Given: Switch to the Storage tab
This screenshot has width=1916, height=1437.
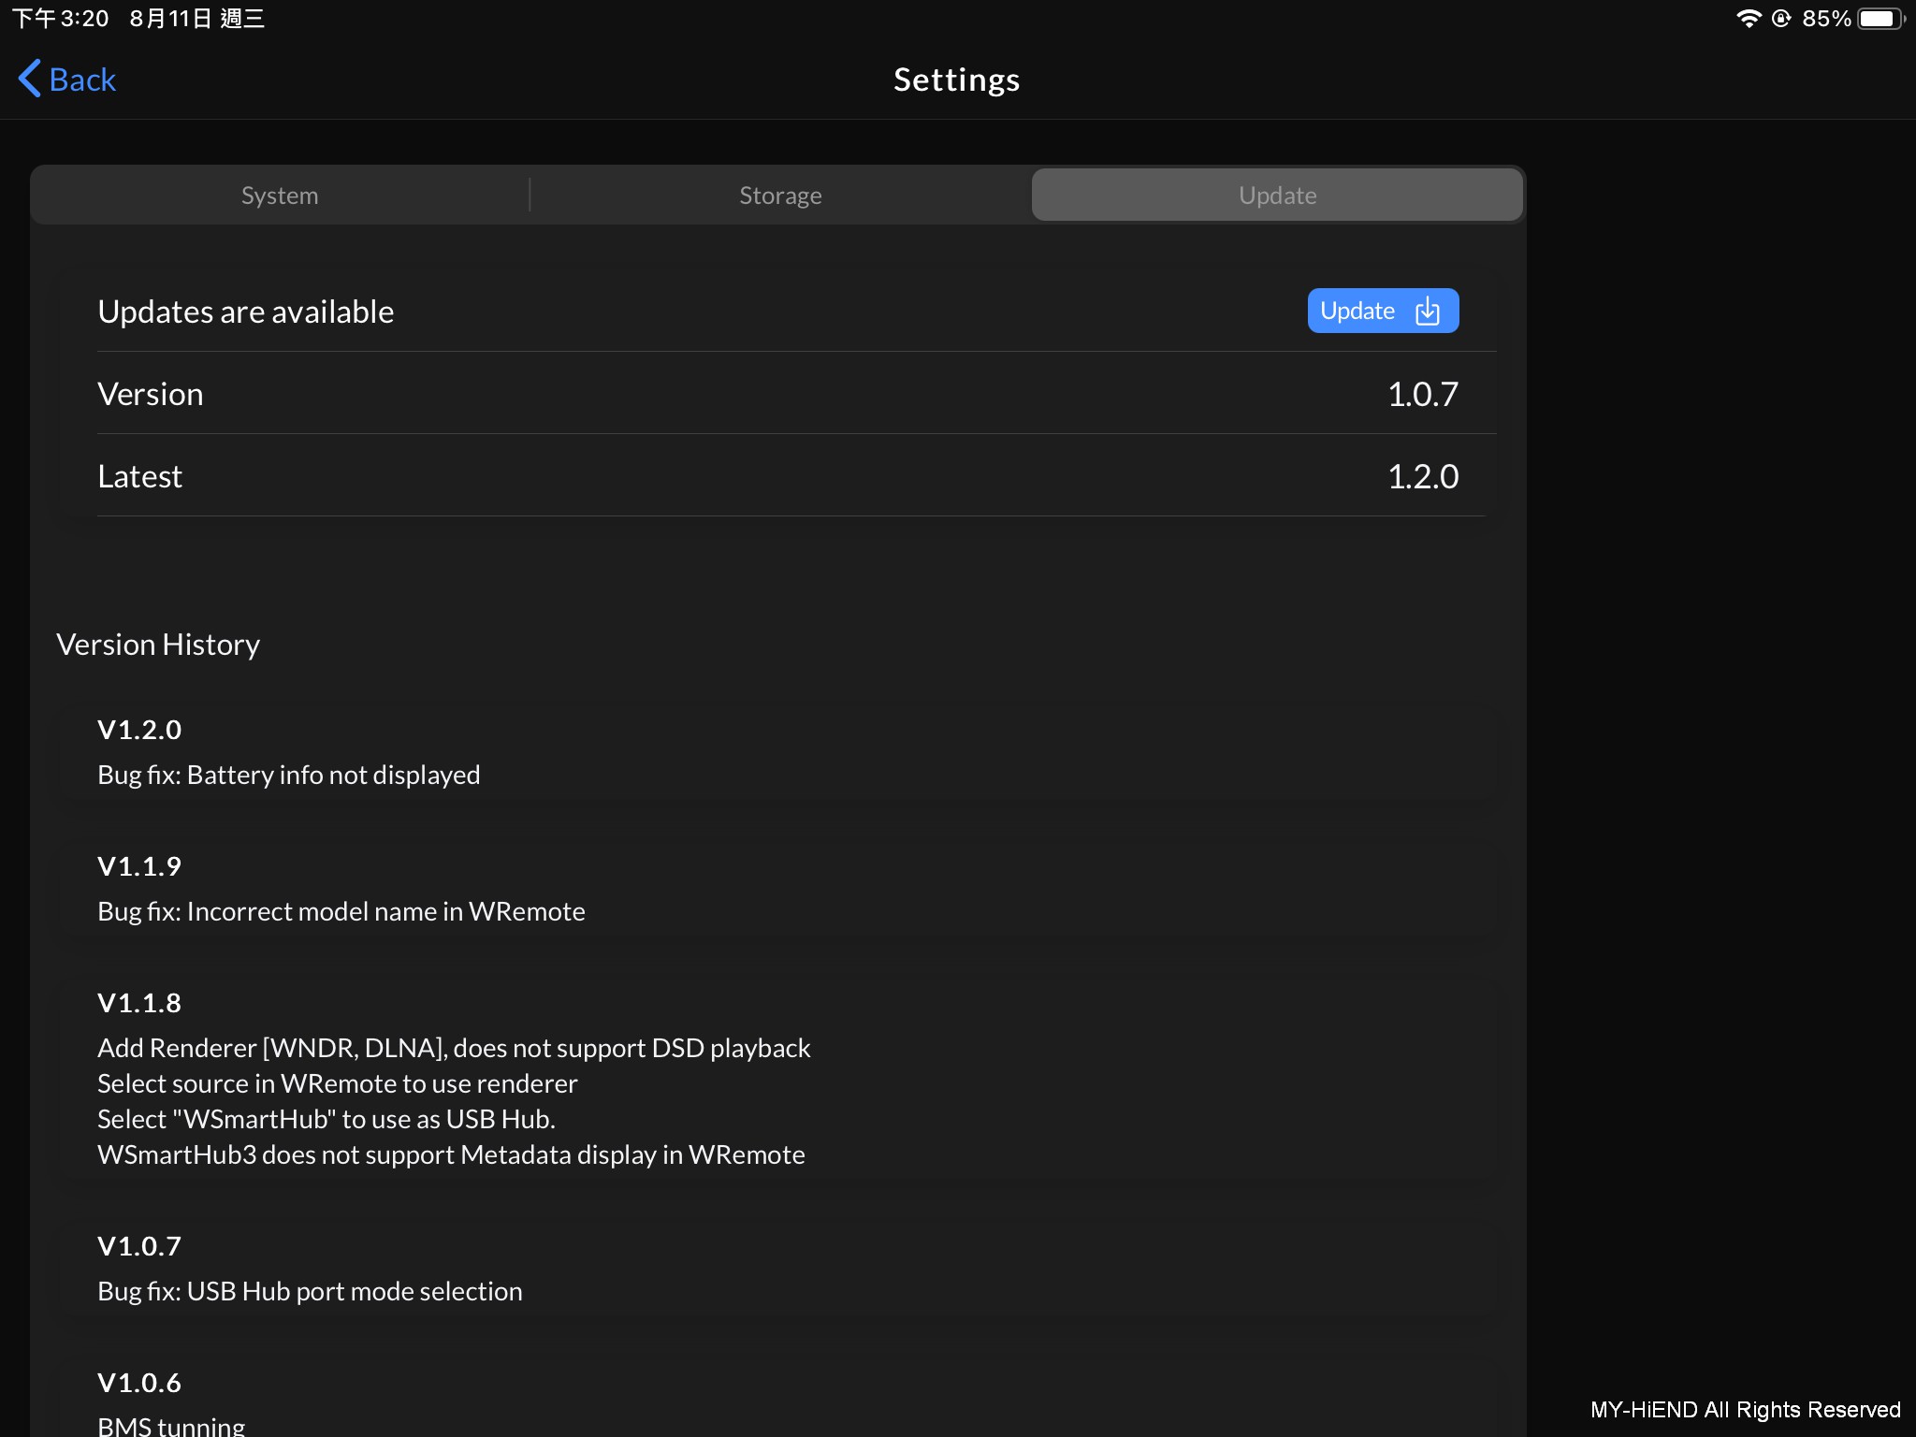Looking at the screenshot, I should [x=780, y=196].
